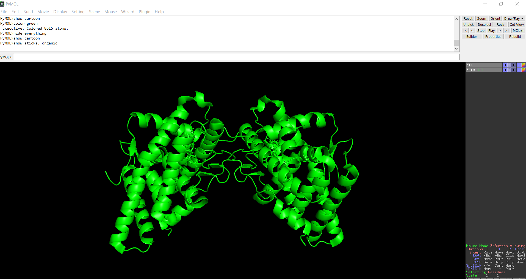
Task: Open the Hide menu for the all row
Action: point(514,65)
